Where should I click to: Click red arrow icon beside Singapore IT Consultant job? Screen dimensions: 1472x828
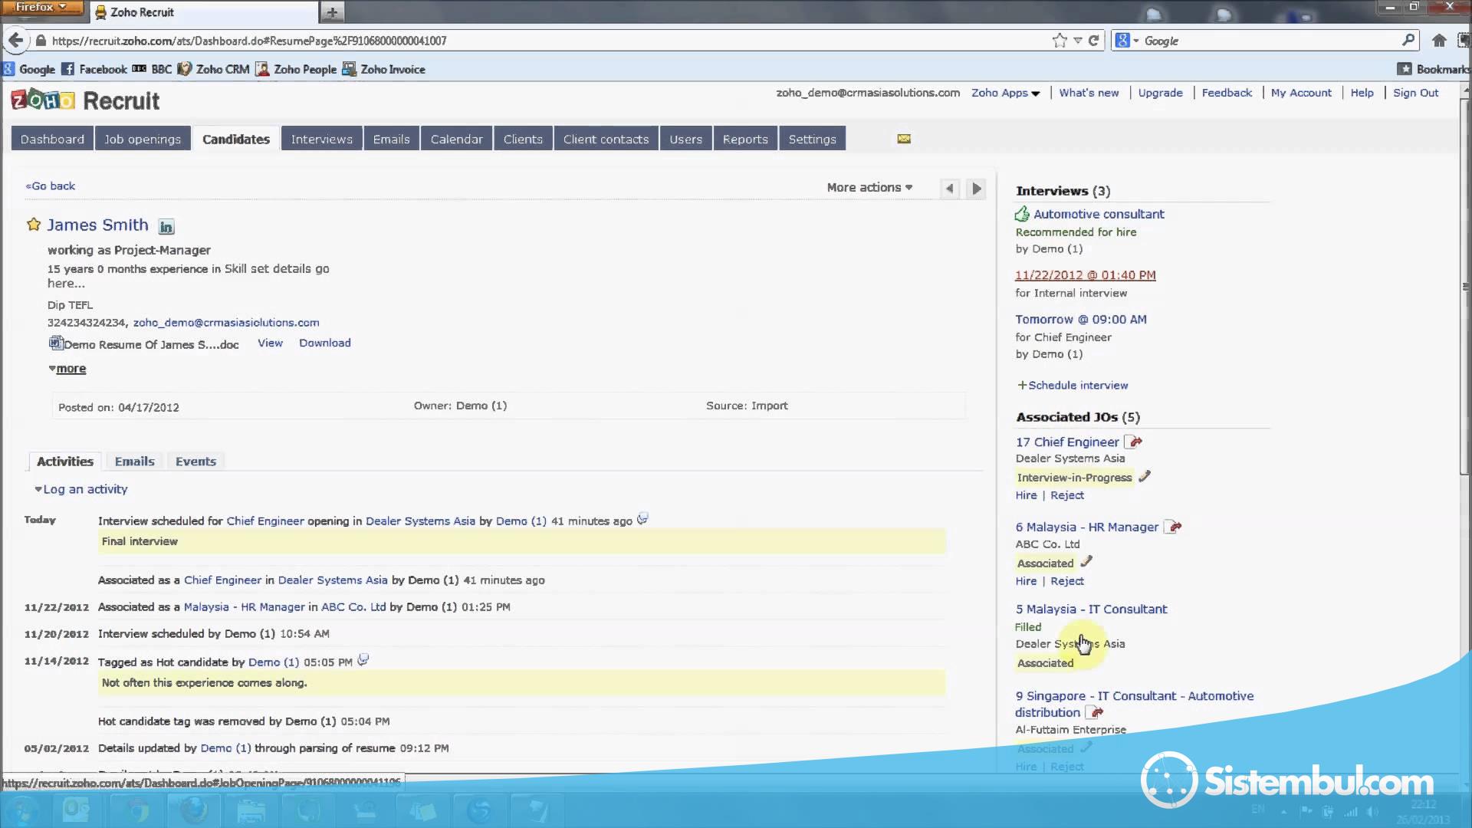(x=1095, y=712)
